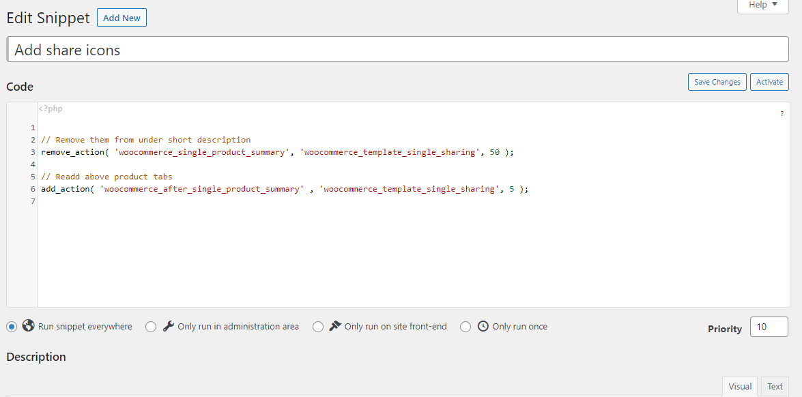802x397 pixels.
Task: Select the 'Run snippet everywhere' radio button
Action: [12, 327]
